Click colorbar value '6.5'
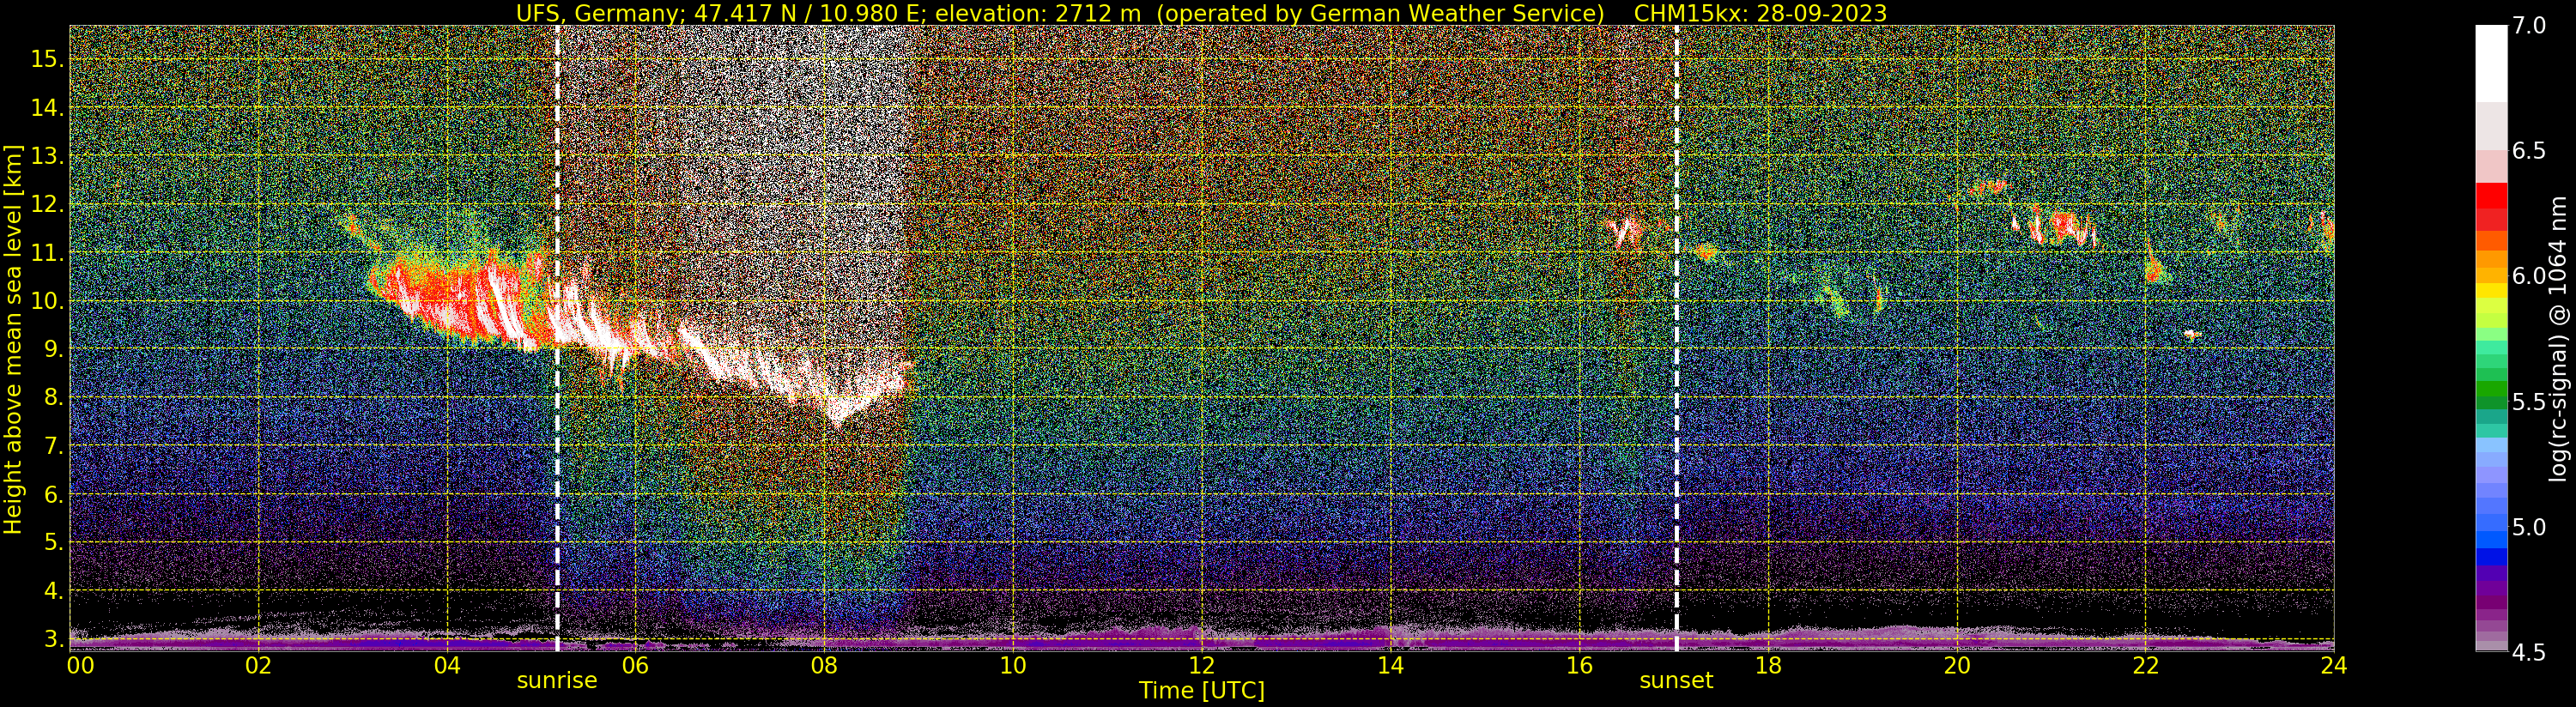Viewport: 2576px width, 707px height. pos(2529,151)
